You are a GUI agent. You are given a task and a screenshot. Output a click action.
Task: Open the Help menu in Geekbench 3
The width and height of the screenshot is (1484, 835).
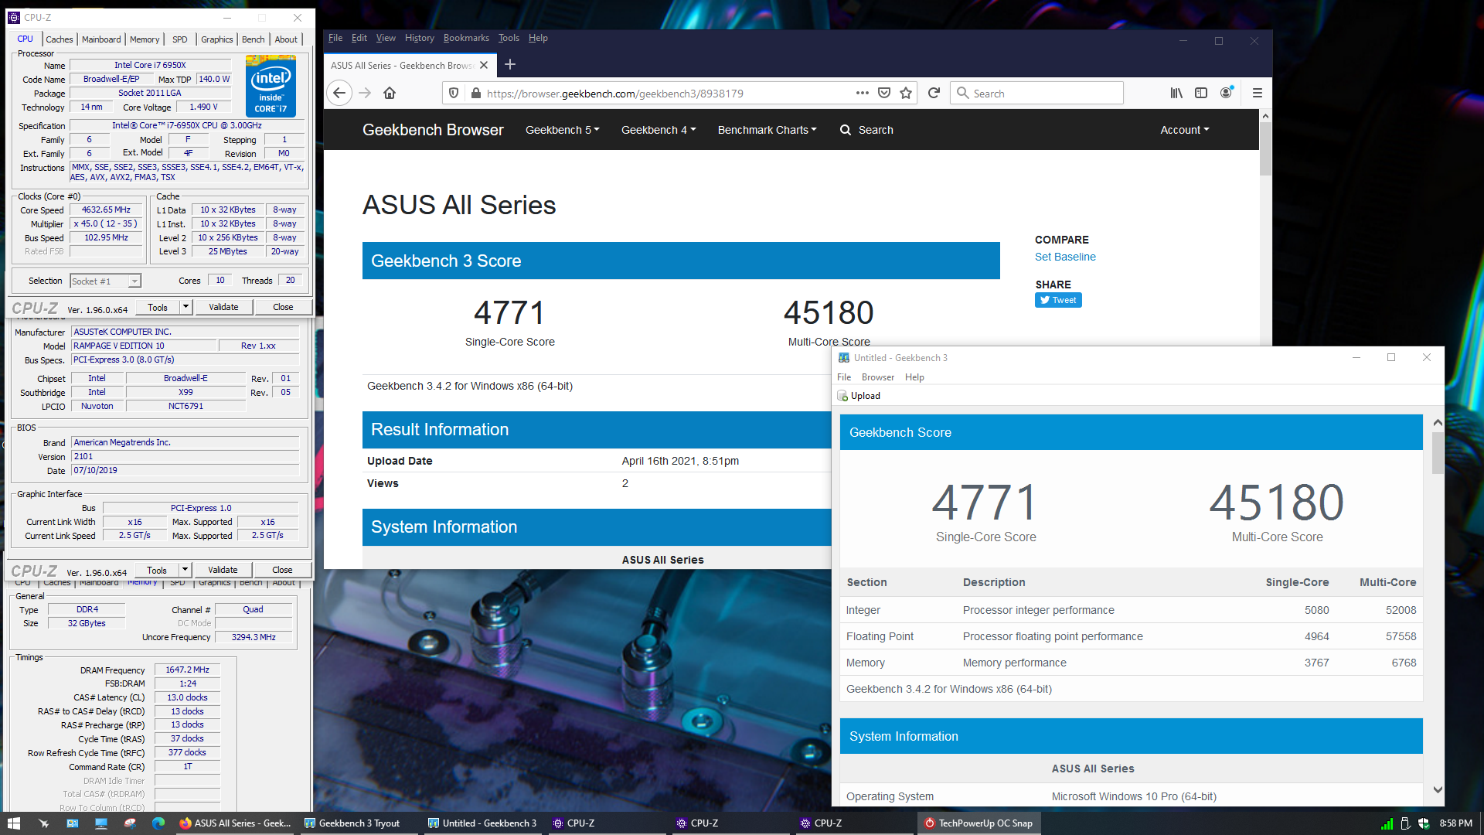tap(914, 377)
